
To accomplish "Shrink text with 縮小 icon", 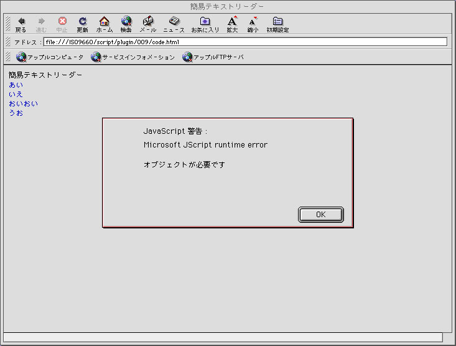I will pyautogui.click(x=253, y=24).
